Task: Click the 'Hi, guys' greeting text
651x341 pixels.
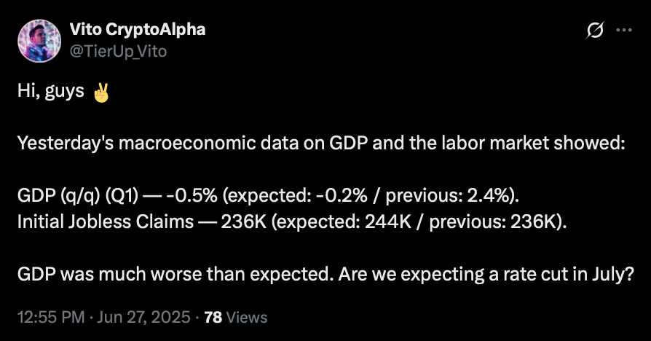Action: pyautogui.click(x=51, y=91)
